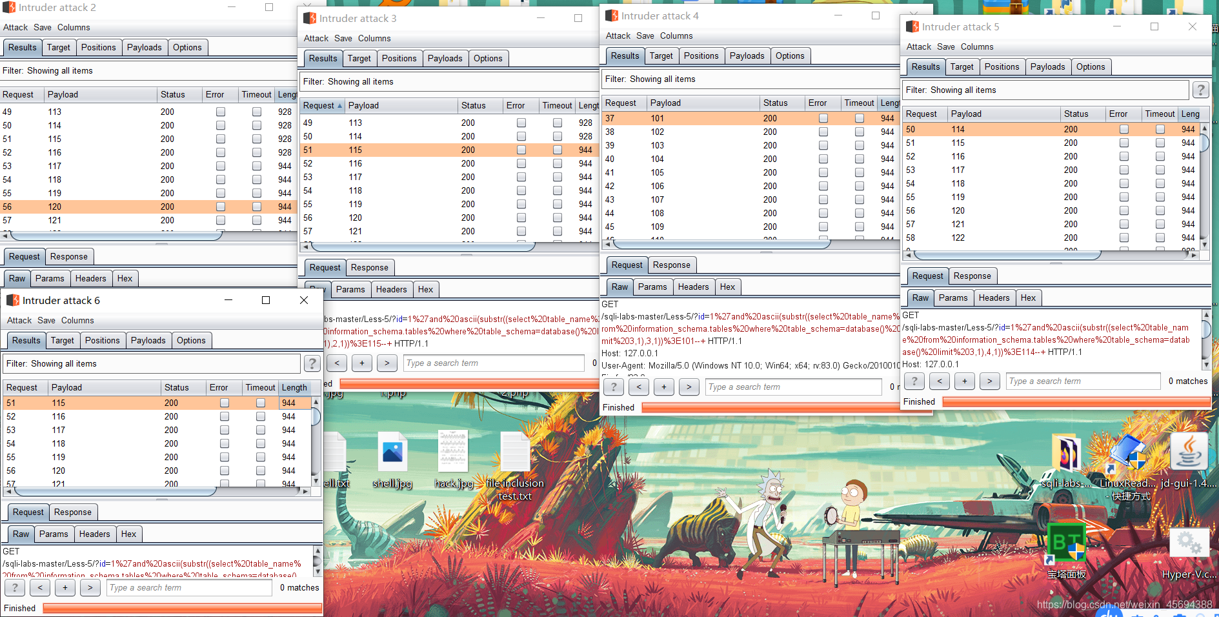This screenshot has height=617, width=1219.
Task: Go to previous match in attack 6 search
Action: pos(40,587)
